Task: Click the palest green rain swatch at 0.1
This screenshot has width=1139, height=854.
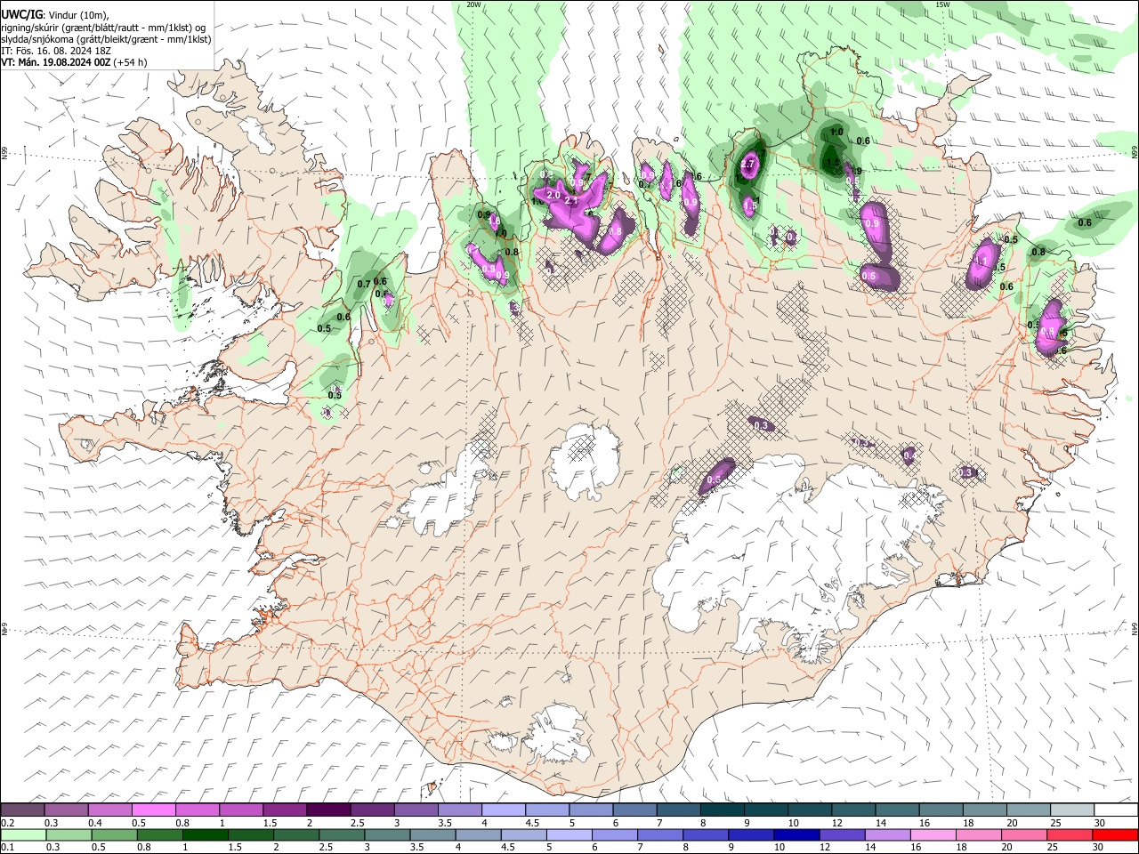Action: 23,834
